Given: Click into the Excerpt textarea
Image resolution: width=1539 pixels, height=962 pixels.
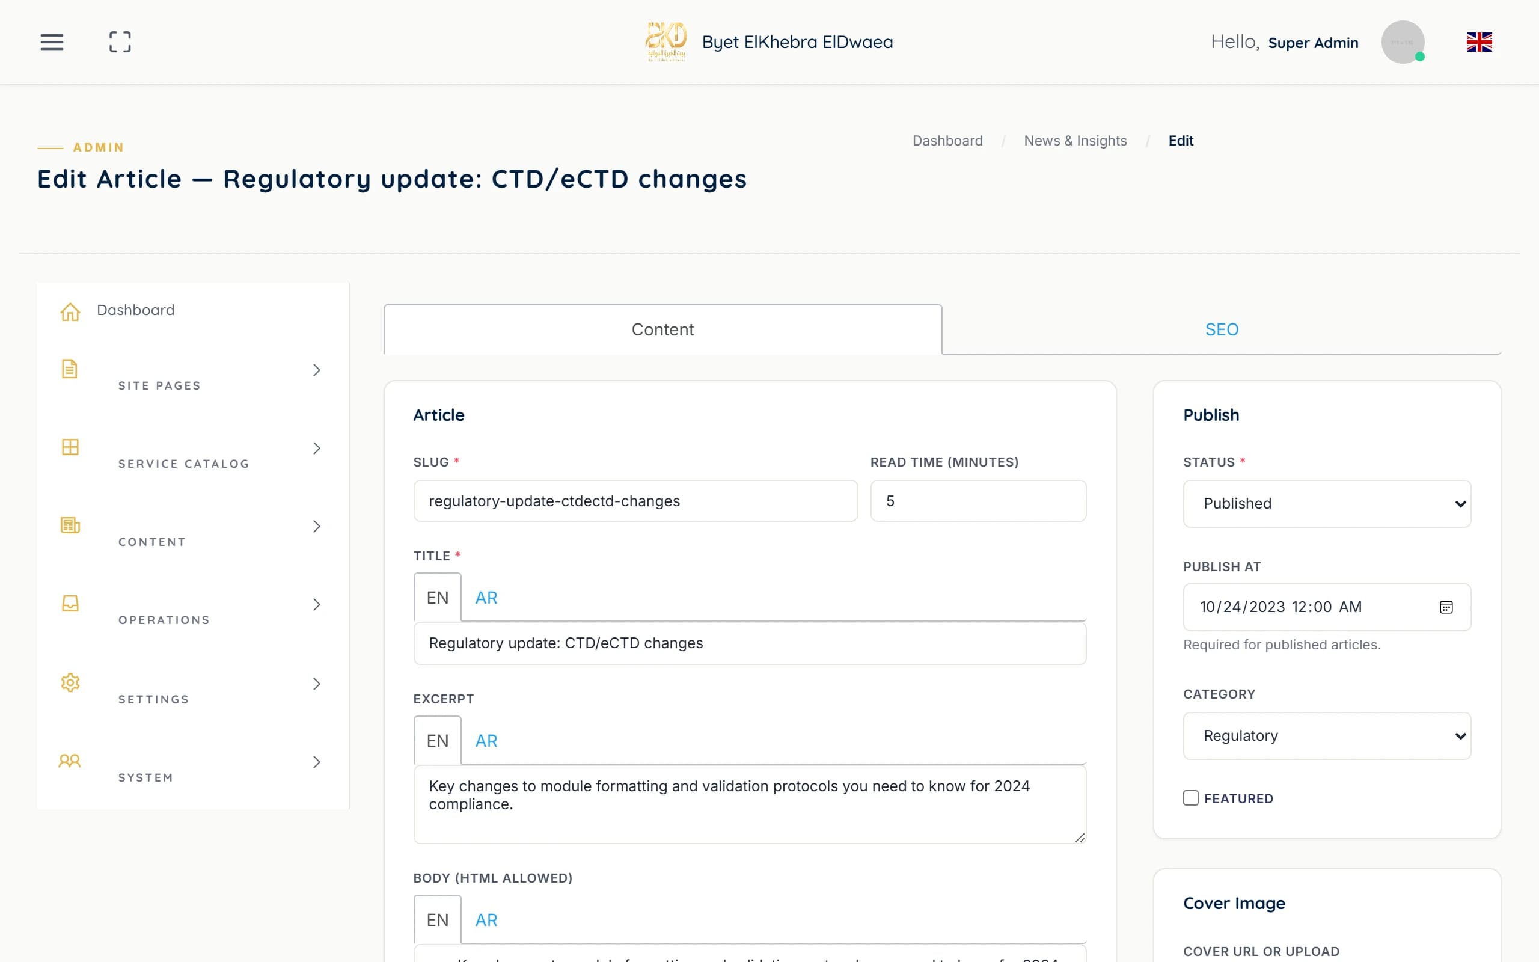Looking at the screenshot, I should [x=750, y=804].
